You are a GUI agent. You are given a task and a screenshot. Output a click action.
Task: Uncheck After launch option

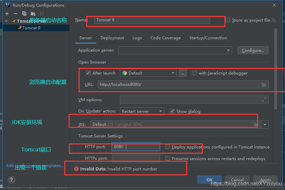pyautogui.click(x=88, y=73)
